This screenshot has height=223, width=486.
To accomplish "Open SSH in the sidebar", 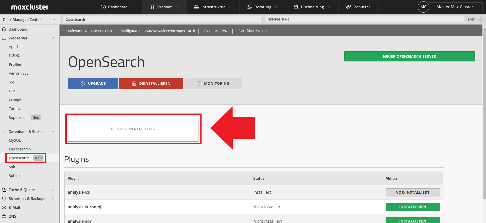I will (12, 82).
